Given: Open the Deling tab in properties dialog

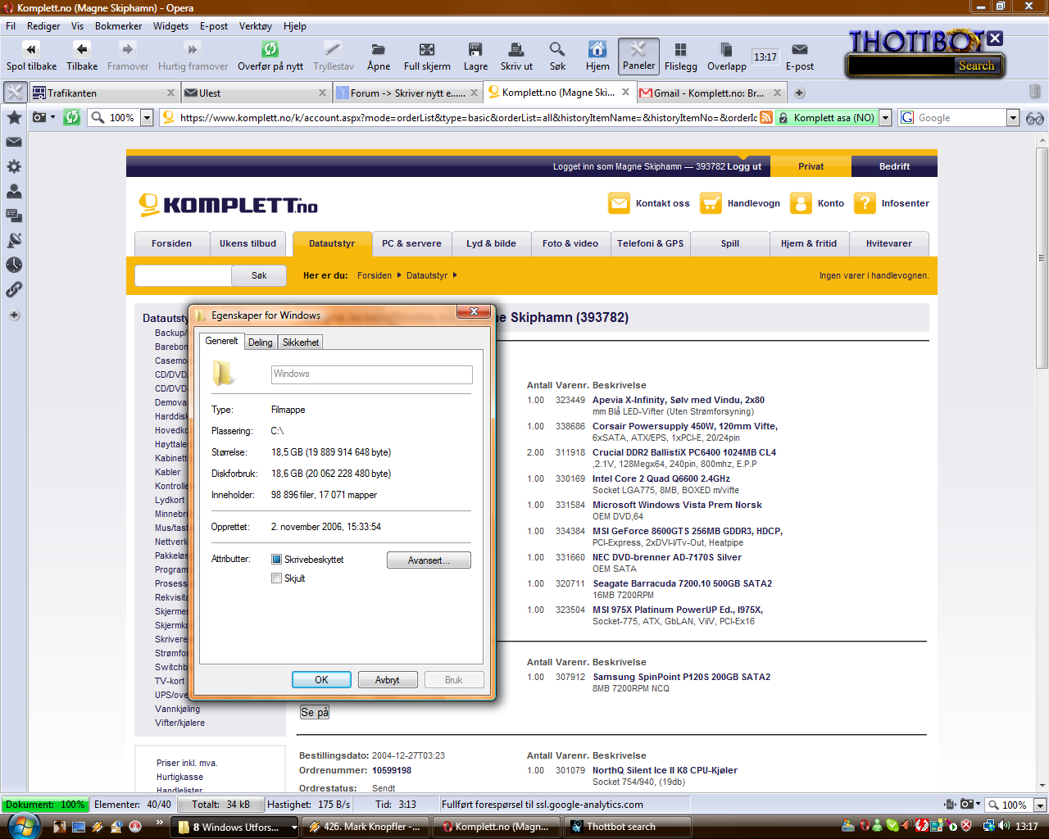Looking at the screenshot, I should tap(261, 342).
